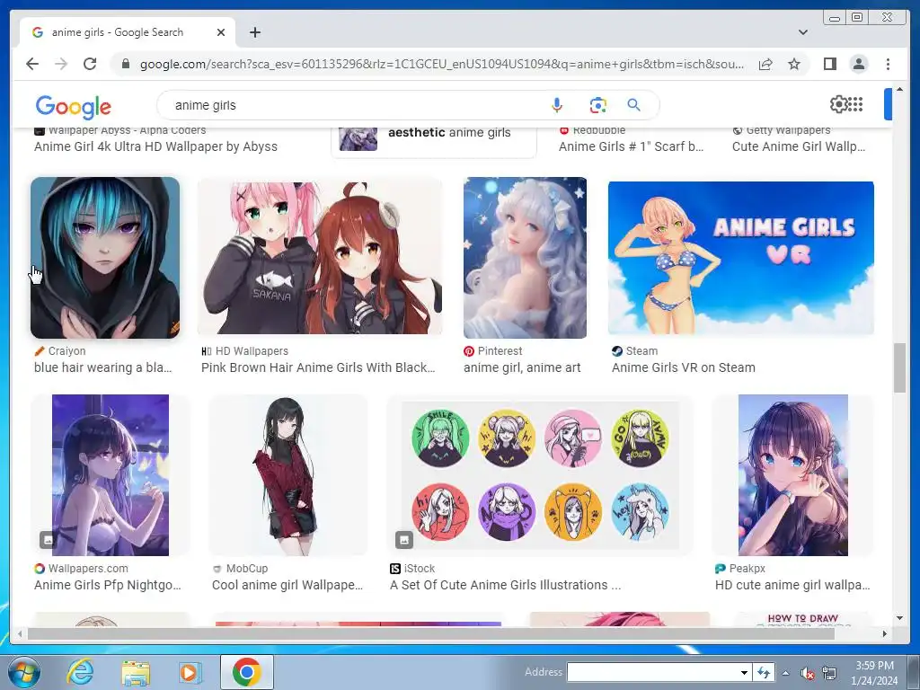Go to the Google logo homepage
This screenshot has width=920, height=690.
click(74, 106)
